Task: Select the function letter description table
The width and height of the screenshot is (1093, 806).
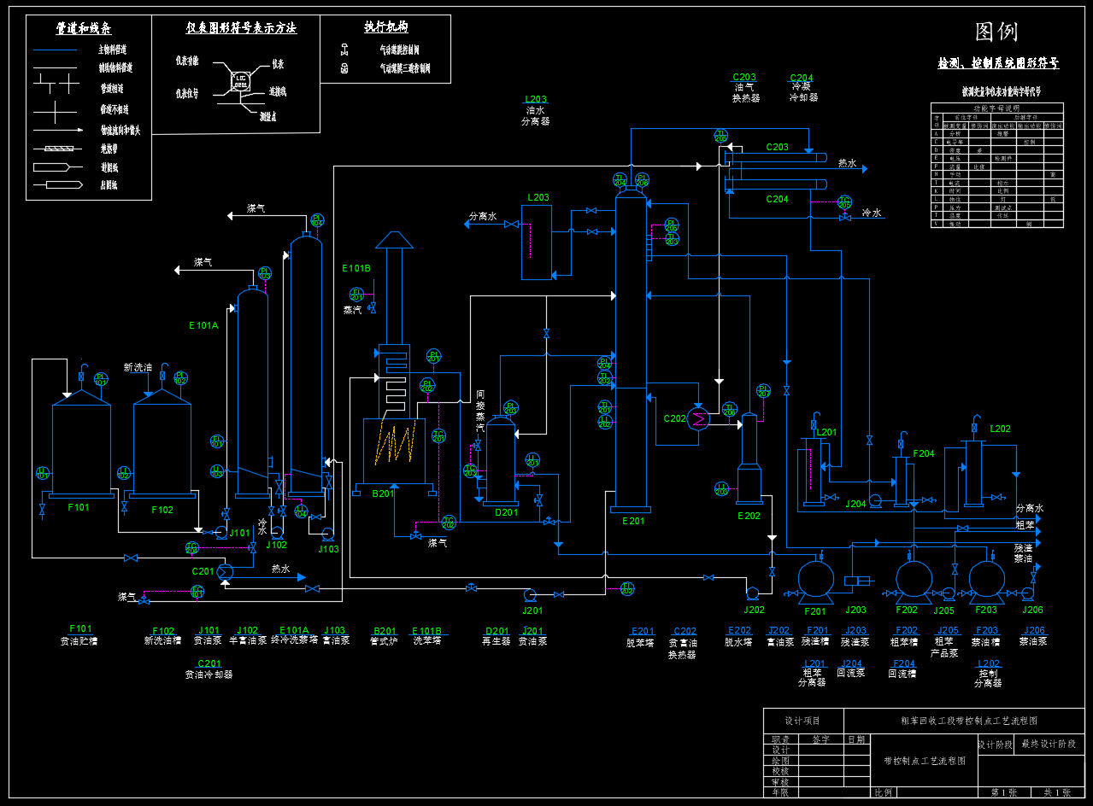Action: pyautogui.click(x=996, y=165)
